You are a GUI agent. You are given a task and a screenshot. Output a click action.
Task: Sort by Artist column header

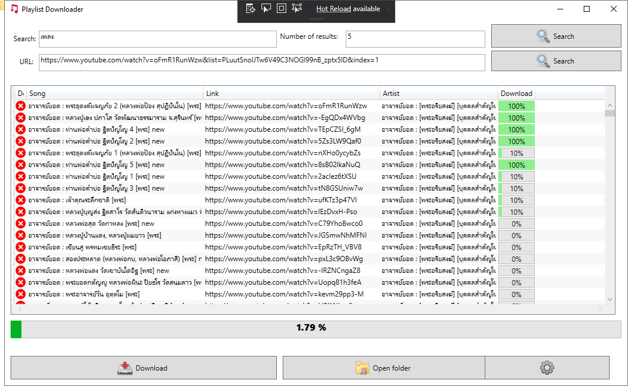pos(439,94)
